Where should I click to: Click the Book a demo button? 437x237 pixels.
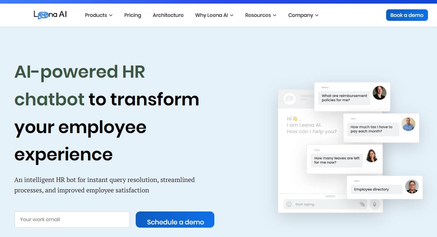(x=407, y=15)
